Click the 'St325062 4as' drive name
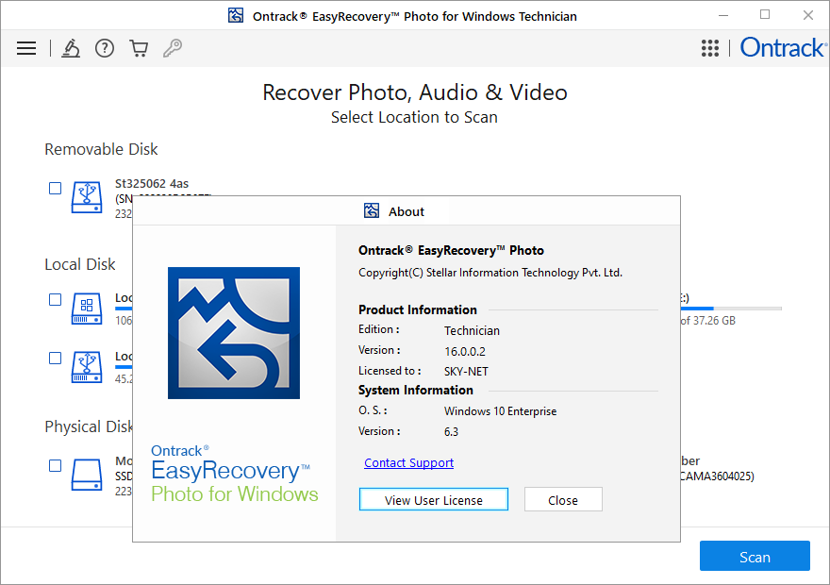 152,184
